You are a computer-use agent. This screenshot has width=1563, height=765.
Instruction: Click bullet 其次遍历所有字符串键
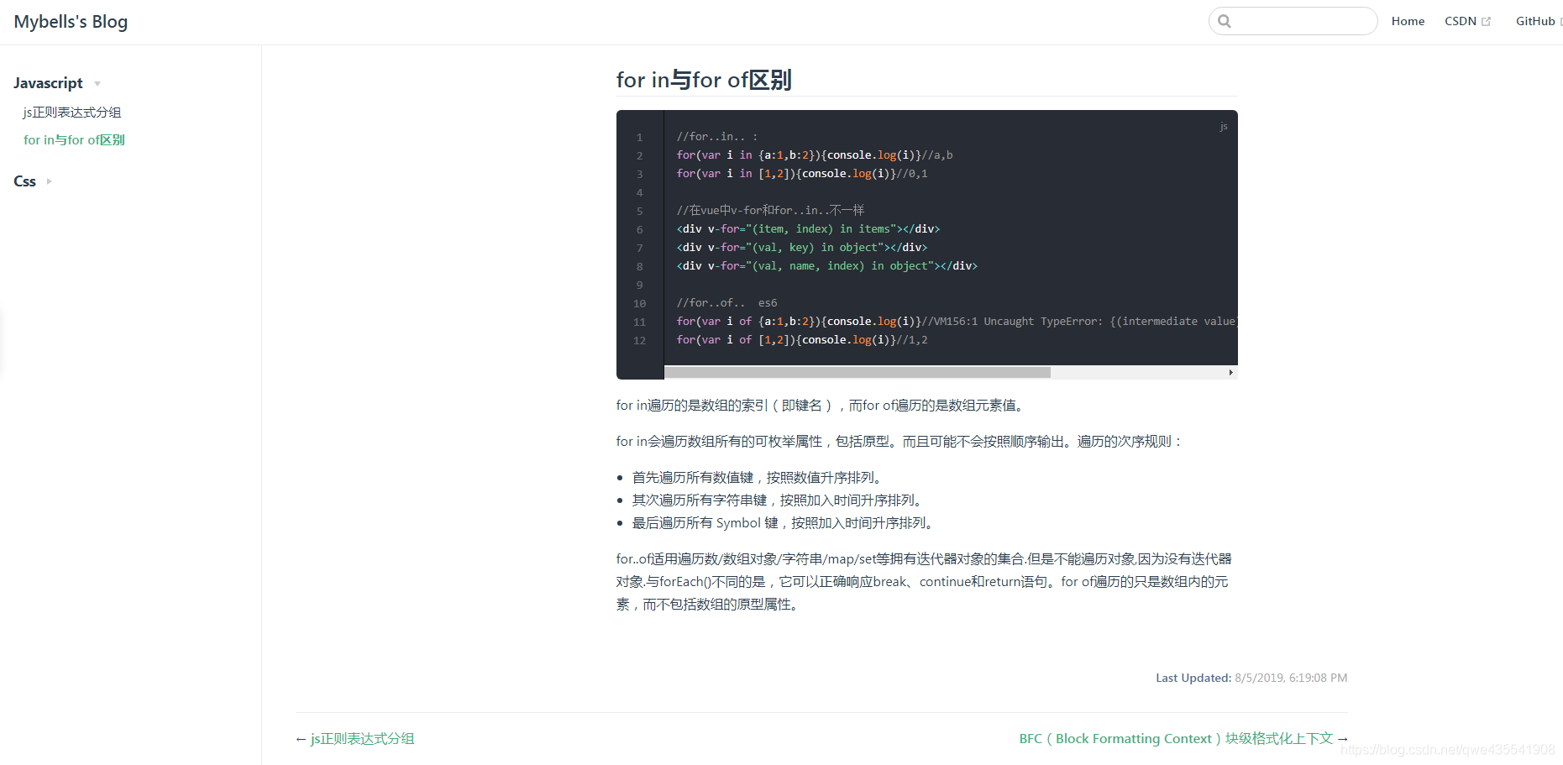pyautogui.click(x=779, y=500)
